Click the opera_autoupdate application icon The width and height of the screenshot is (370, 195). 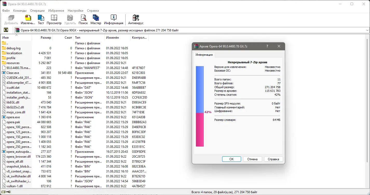coord(4,152)
